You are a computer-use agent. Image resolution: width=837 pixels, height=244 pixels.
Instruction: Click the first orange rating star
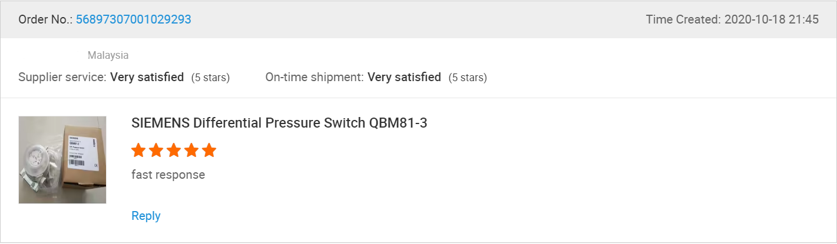(x=138, y=151)
